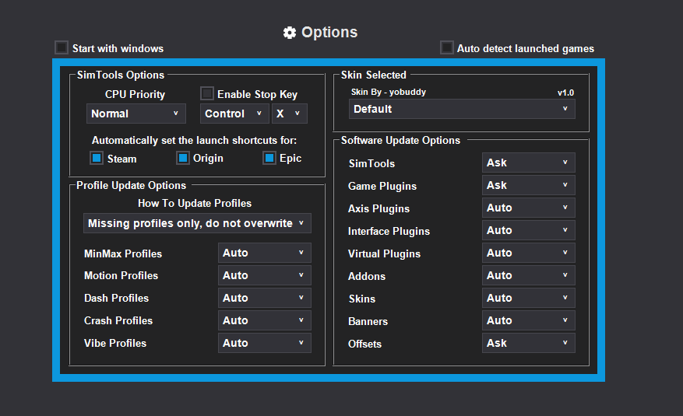The image size is (683, 416).
Task: Enable the Start with windows checkbox
Action: tap(62, 47)
